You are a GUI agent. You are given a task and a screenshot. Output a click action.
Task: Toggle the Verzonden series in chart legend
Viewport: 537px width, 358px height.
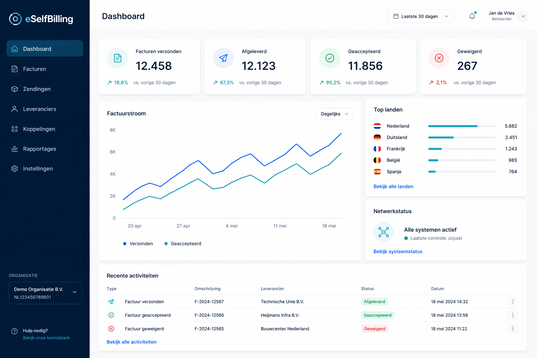click(x=138, y=244)
